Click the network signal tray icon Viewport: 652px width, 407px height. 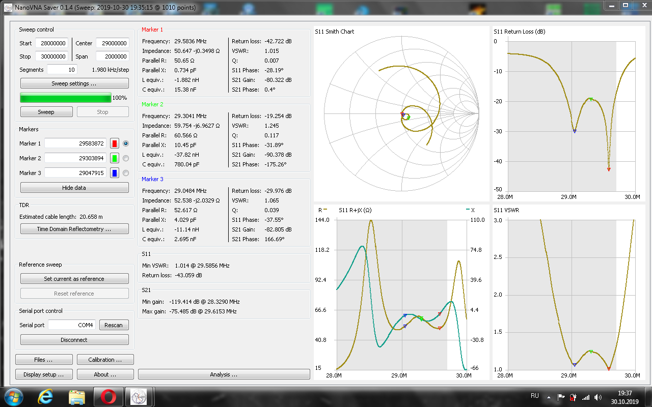pos(586,397)
